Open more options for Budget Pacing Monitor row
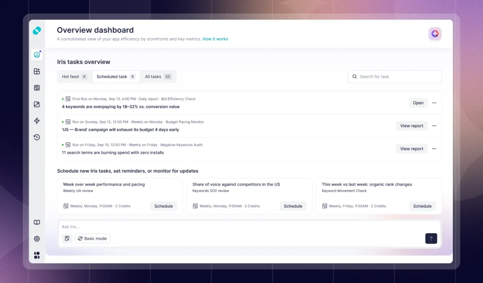The height and width of the screenshot is (283, 483). (x=434, y=126)
